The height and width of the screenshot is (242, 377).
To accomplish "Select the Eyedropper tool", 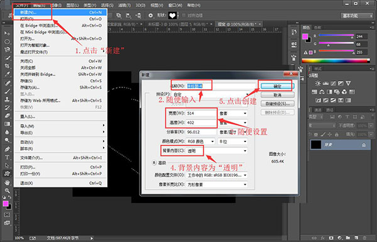I will [7, 74].
